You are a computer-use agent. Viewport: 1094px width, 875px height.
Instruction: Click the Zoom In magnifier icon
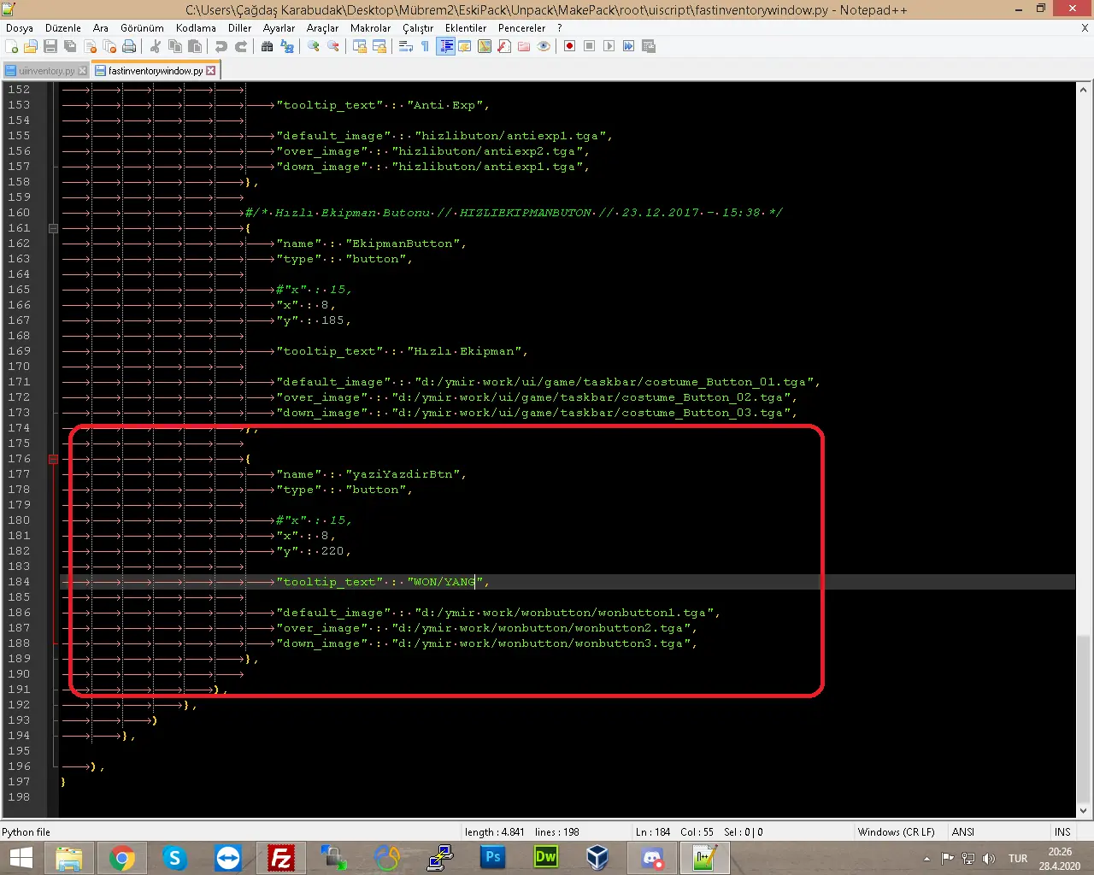pos(314,46)
